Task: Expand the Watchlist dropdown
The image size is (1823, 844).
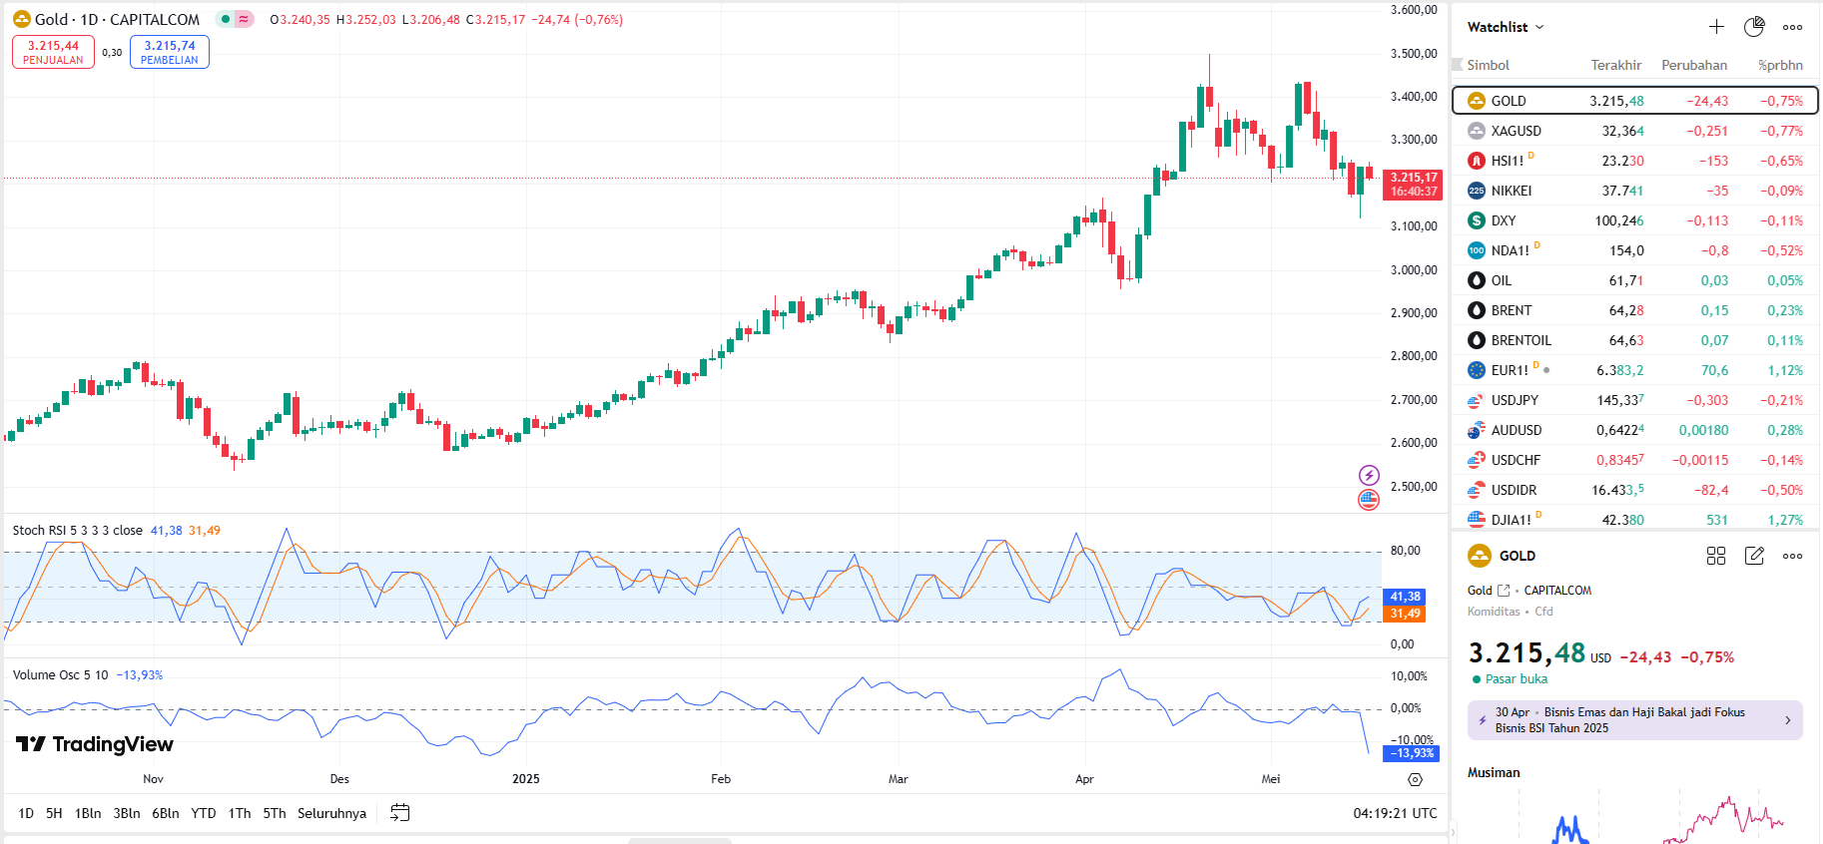Action: pyautogui.click(x=1506, y=27)
